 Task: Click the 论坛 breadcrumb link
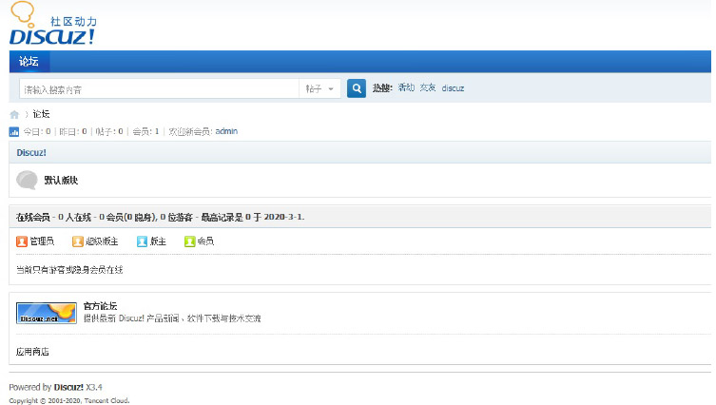point(41,114)
